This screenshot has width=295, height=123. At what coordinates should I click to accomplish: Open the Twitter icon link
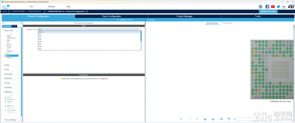[278, 7]
